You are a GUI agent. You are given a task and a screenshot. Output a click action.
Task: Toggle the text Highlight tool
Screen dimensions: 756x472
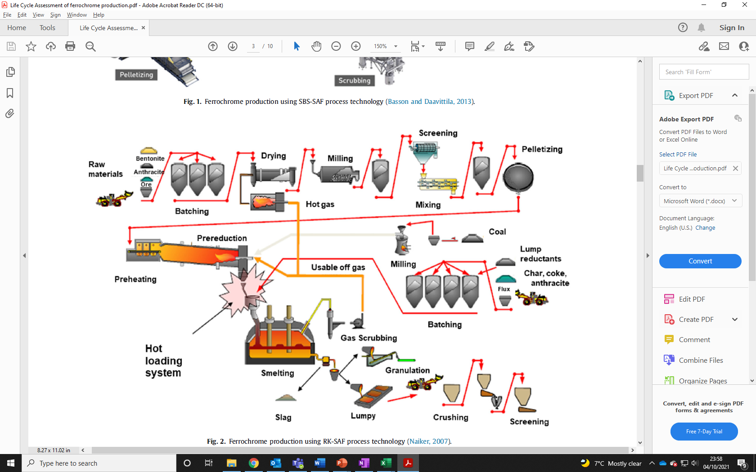click(489, 46)
